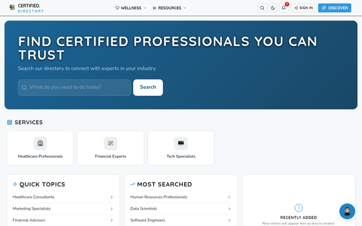Click the heart icon beside Wellness
This screenshot has height=226, width=362.
[x=117, y=8]
